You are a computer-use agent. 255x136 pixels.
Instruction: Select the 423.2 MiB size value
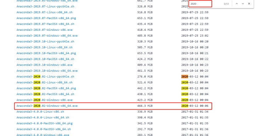(145, 100)
